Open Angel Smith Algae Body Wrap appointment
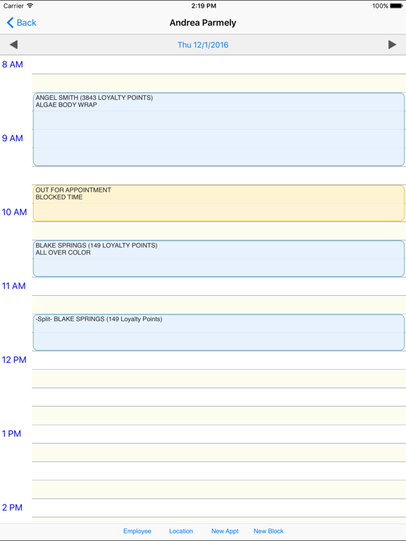Screen dimensions: 406x541 (219, 130)
